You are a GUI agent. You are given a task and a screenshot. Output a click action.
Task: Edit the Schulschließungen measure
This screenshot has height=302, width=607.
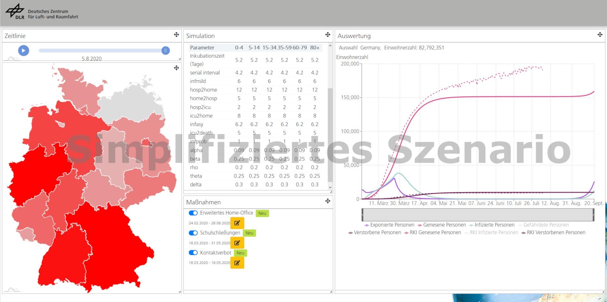click(237, 243)
